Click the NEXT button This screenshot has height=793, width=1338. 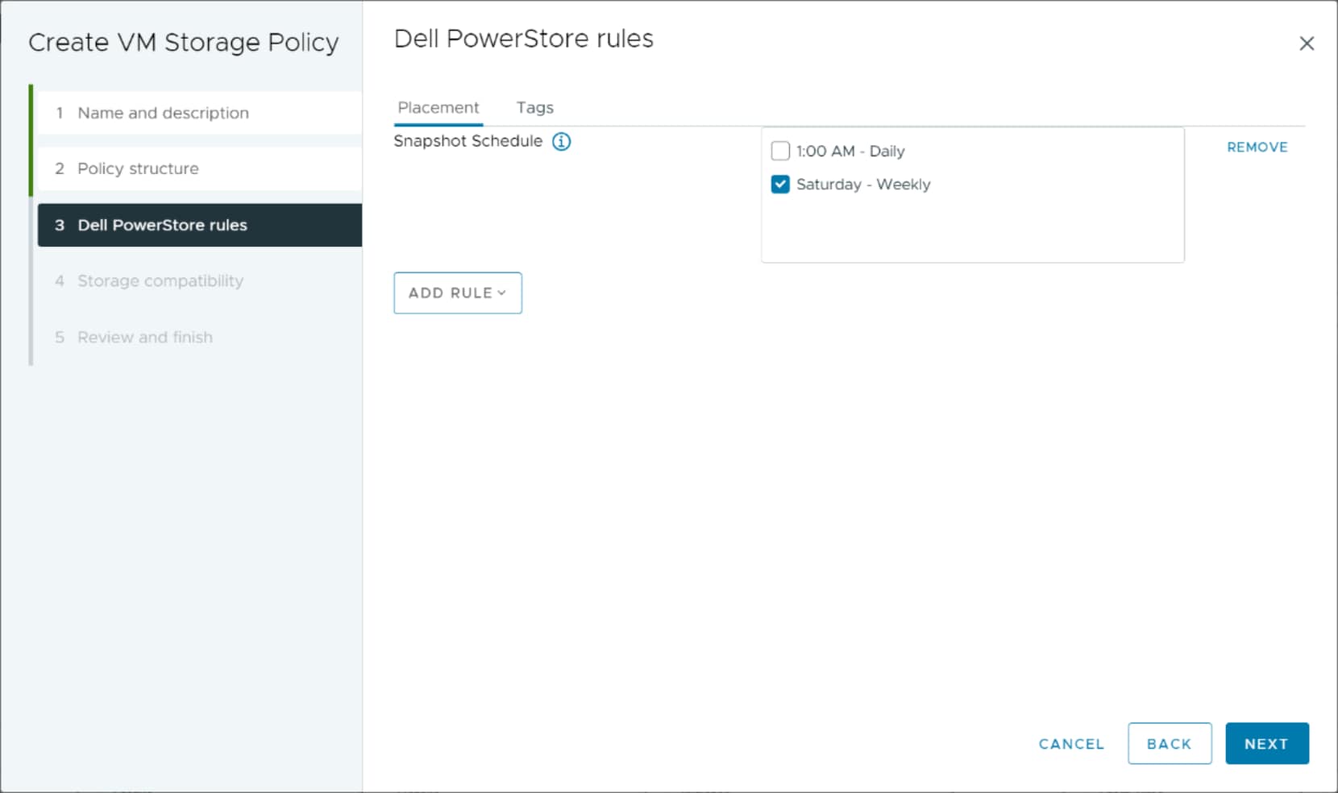point(1267,744)
